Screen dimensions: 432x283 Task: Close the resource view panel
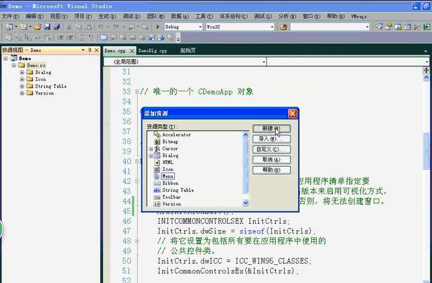(x=96, y=50)
